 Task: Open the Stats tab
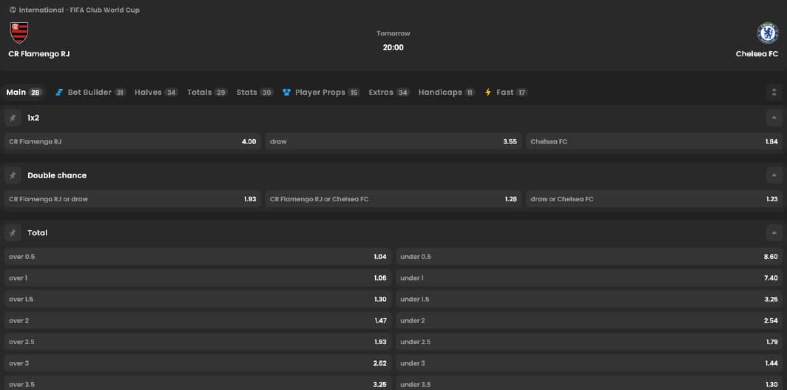[255, 92]
